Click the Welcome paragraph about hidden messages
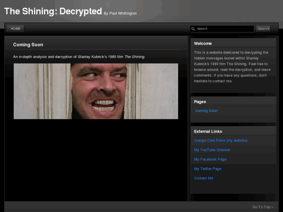283x212 pixels. [232, 67]
